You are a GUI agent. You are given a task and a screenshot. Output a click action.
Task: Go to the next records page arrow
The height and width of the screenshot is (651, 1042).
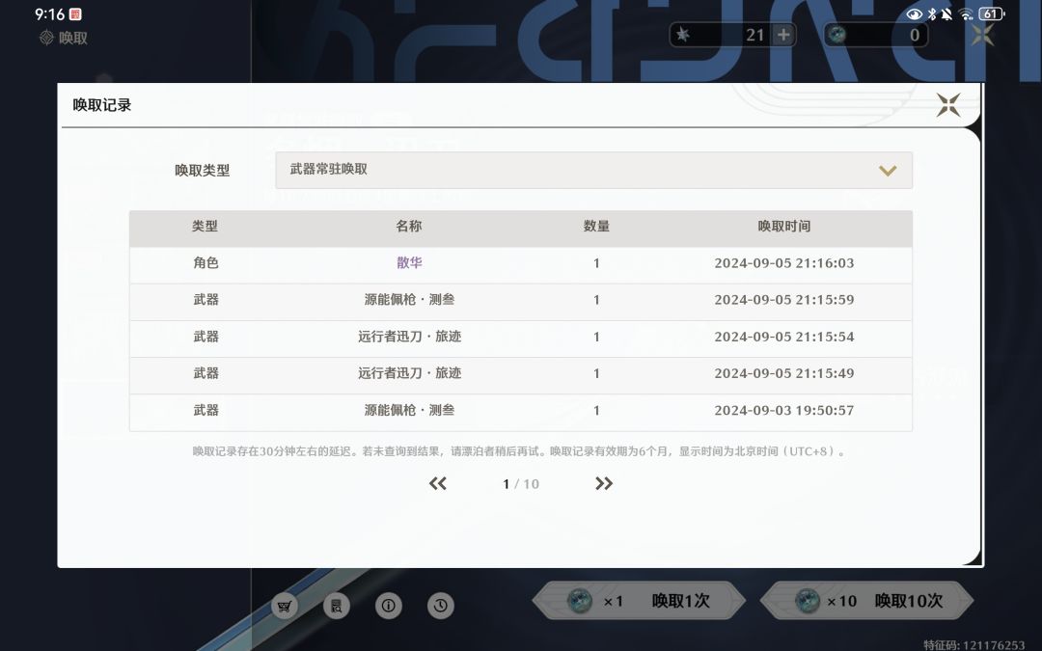[x=604, y=483]
